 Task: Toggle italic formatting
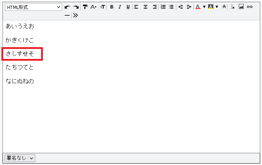[120, 7]
